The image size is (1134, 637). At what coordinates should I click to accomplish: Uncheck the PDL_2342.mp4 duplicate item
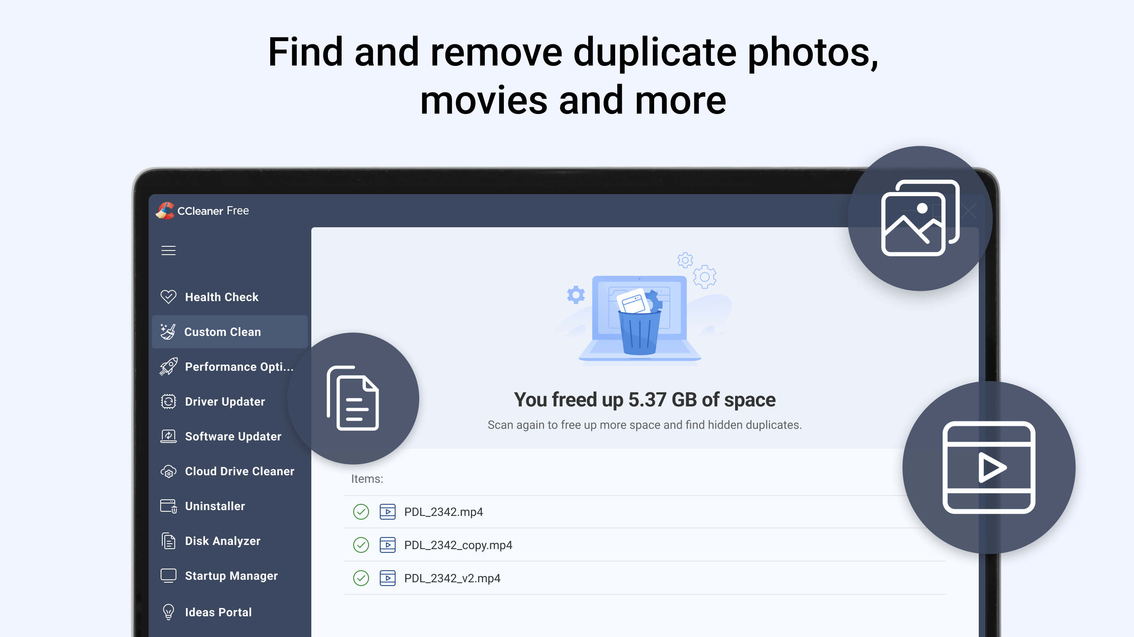click(361, 512)
